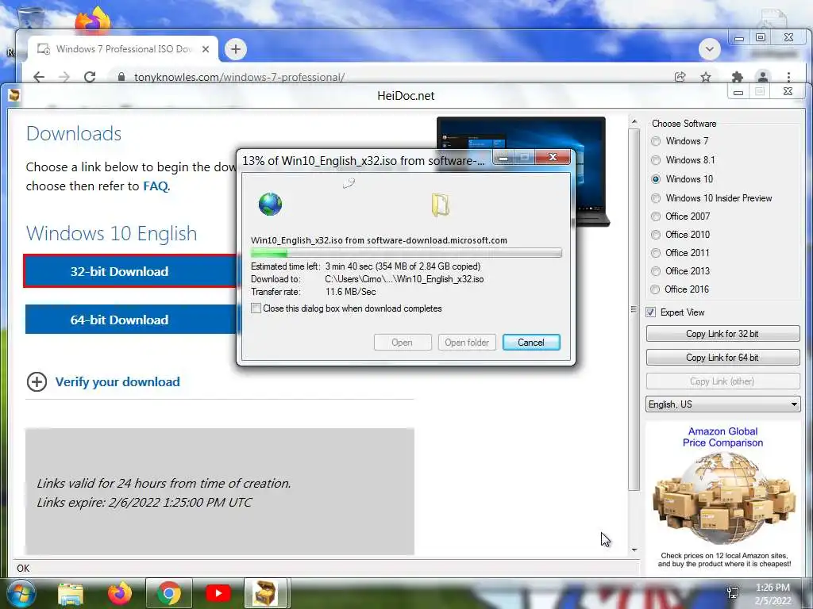
Task: Switch to HeiDoc treasure chest taskbar icon
Action: (265, 593)
